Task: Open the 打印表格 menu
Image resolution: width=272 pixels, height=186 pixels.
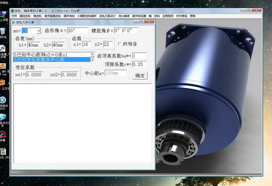Action: click(181, 16)
